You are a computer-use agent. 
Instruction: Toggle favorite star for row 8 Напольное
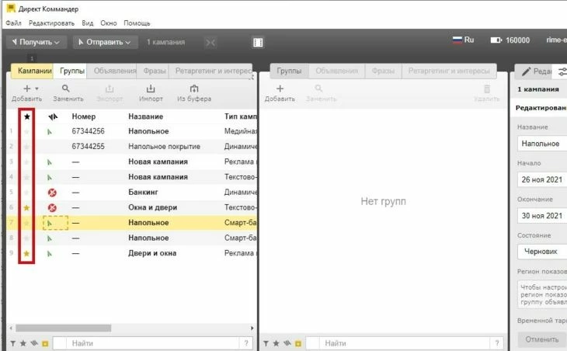pyautogui.click(x=26, y=238)
